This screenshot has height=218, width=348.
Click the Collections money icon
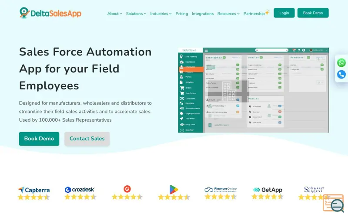(181, 99)
